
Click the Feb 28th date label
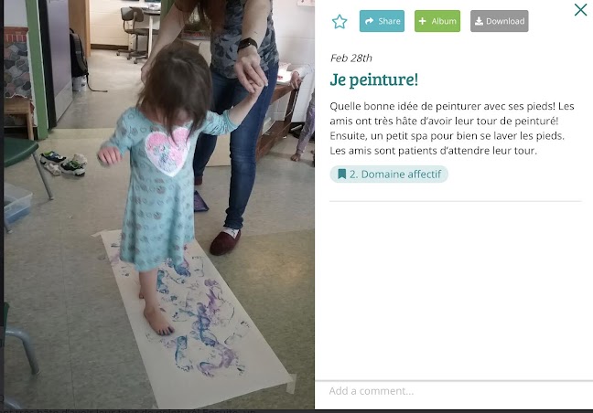point(351,58)
